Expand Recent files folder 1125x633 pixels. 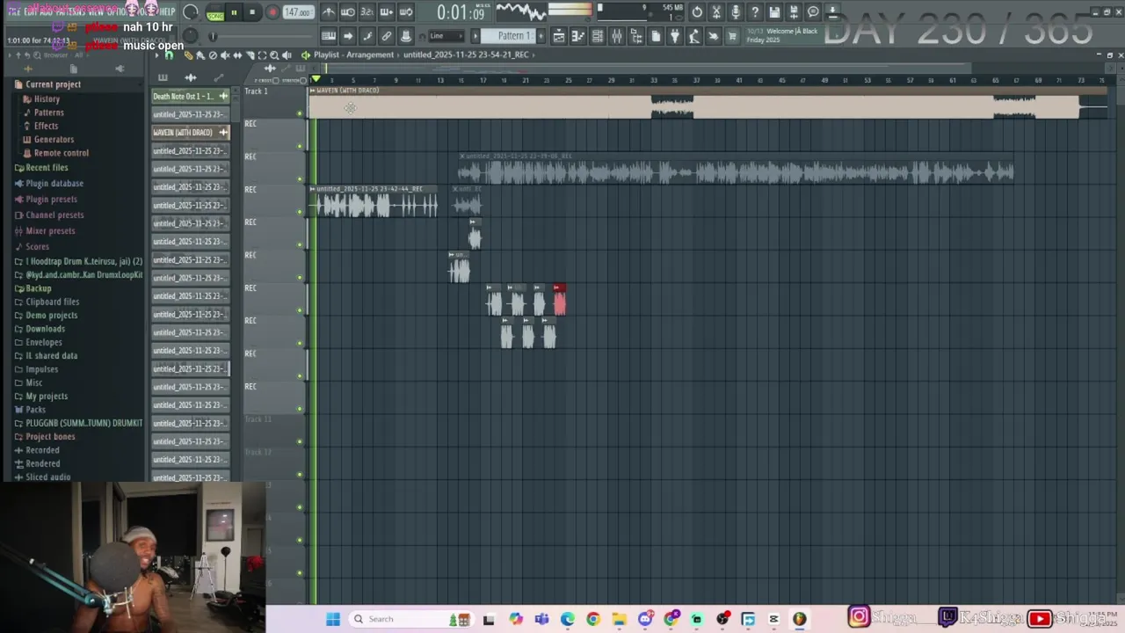pos(46,168)
